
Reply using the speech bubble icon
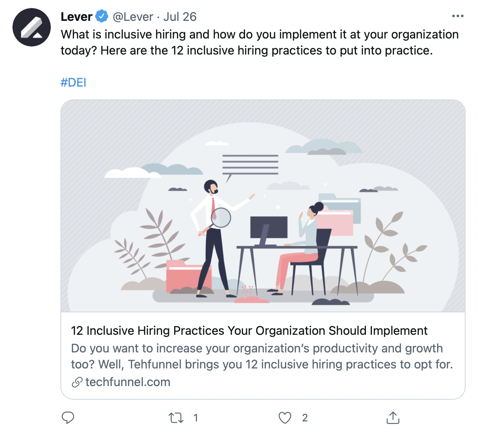tap(68, 417)
